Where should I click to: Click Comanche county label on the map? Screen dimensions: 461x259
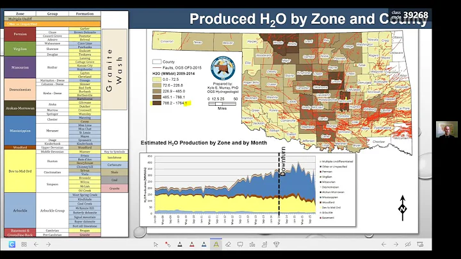click(288, 121)
